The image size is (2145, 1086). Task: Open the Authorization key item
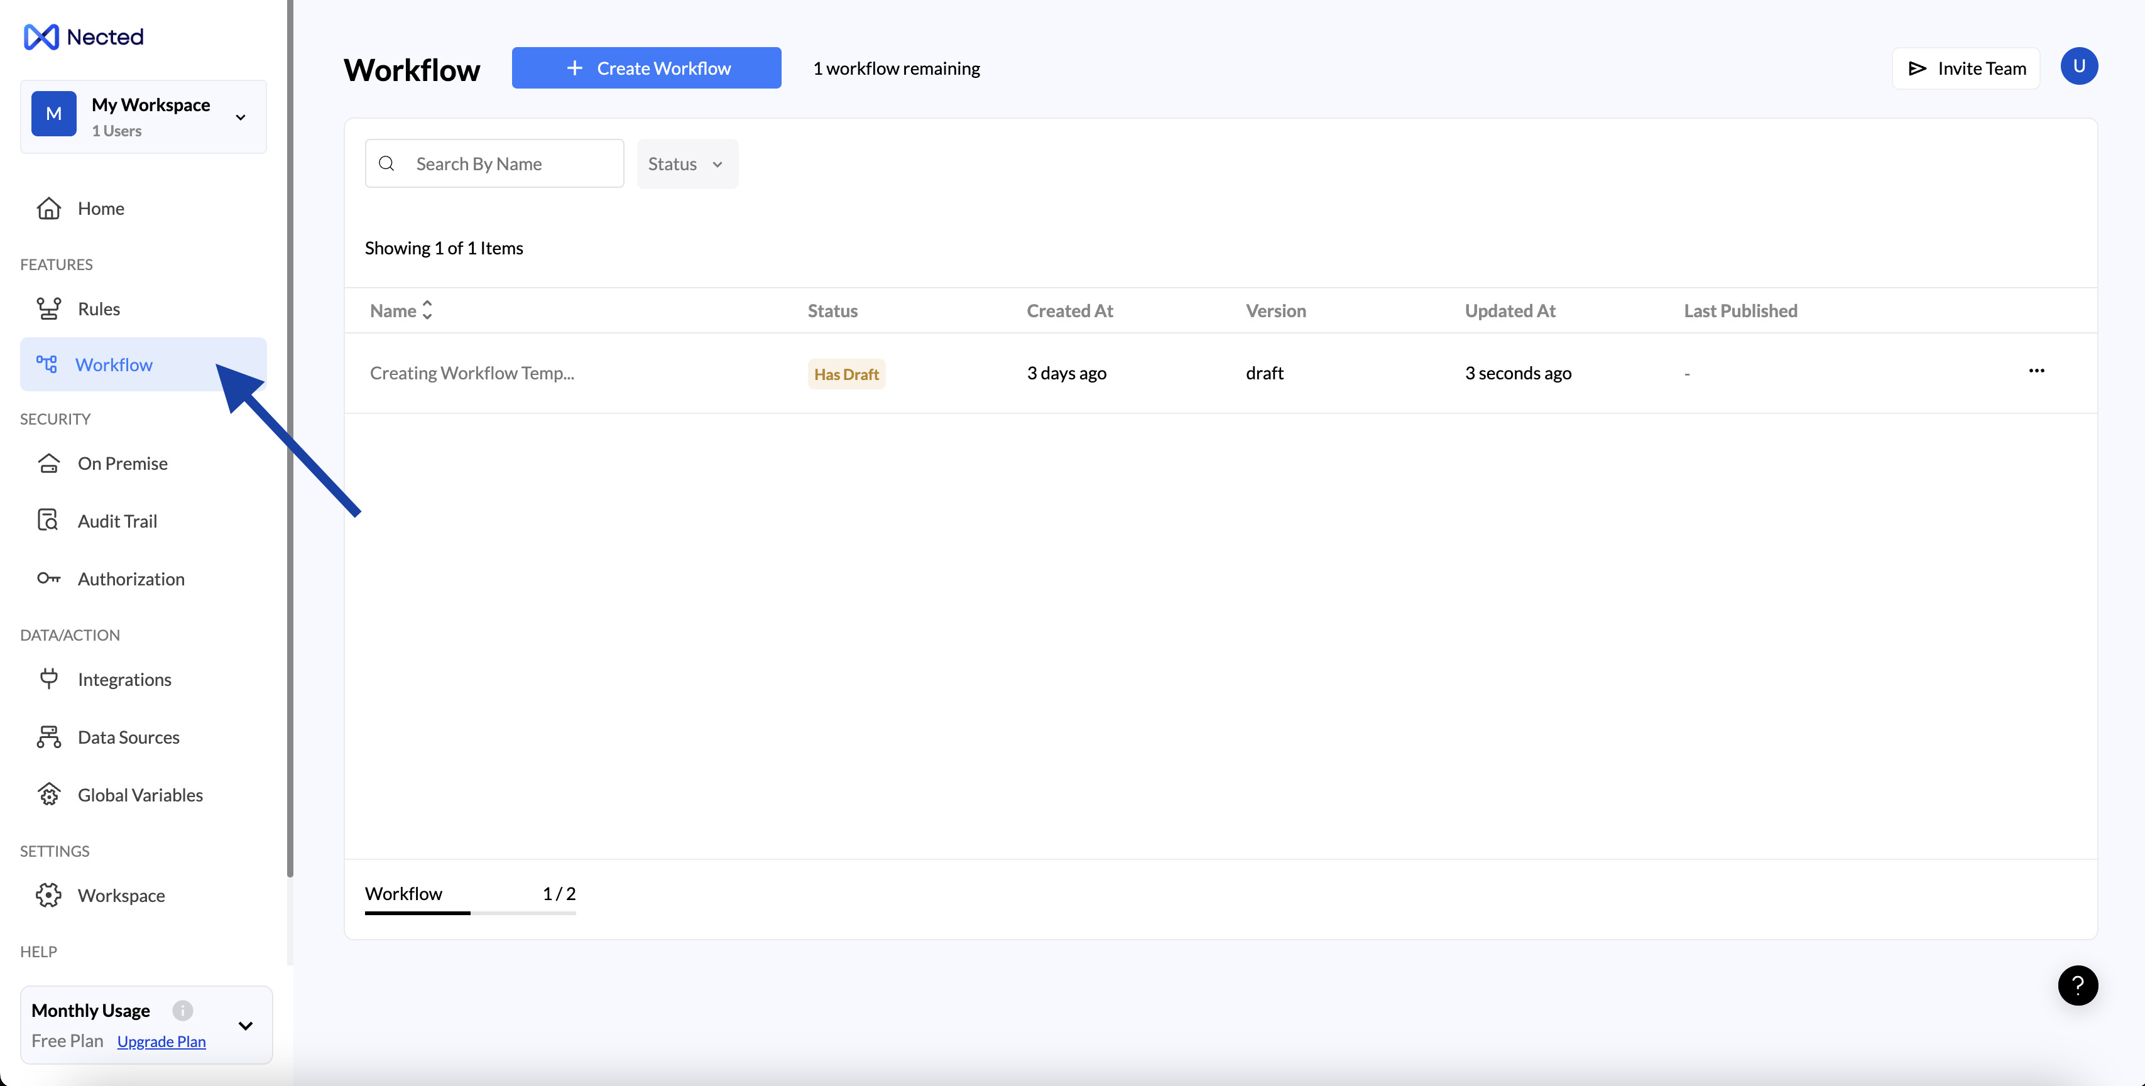coord(131,578)
